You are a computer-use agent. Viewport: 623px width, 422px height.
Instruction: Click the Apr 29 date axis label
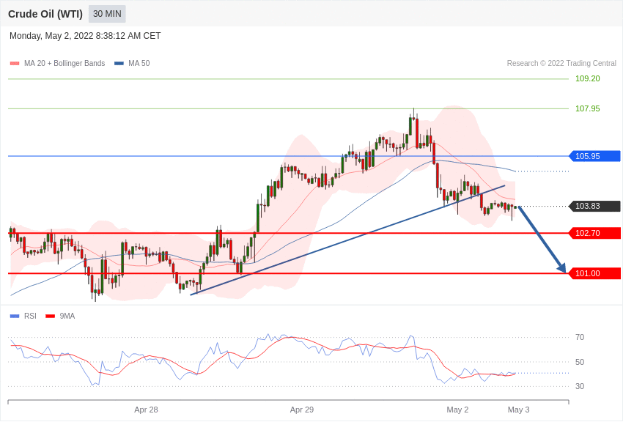(301, 410)
